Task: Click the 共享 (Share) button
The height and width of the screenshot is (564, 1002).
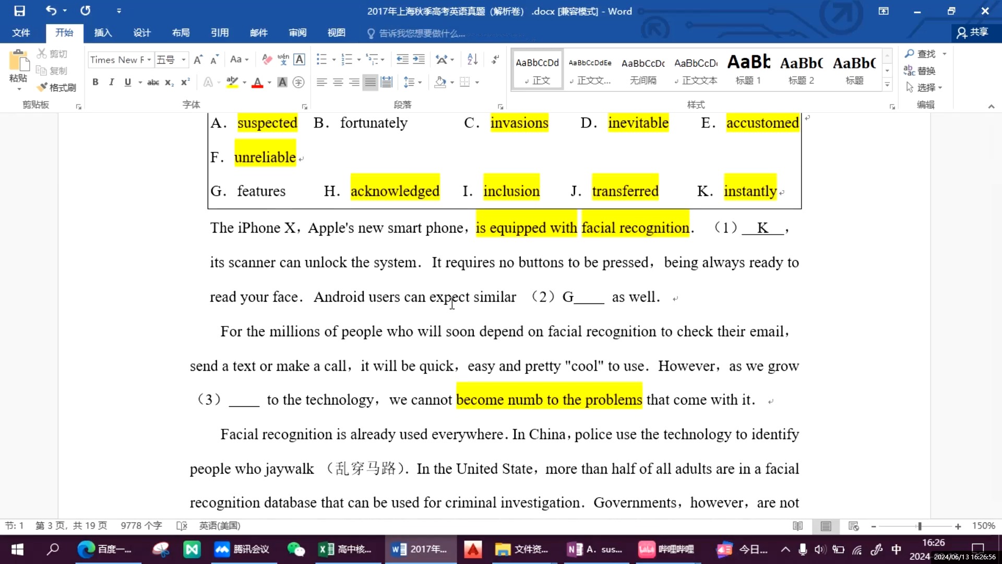Action: pyautogui.click(x=973, y=33)
